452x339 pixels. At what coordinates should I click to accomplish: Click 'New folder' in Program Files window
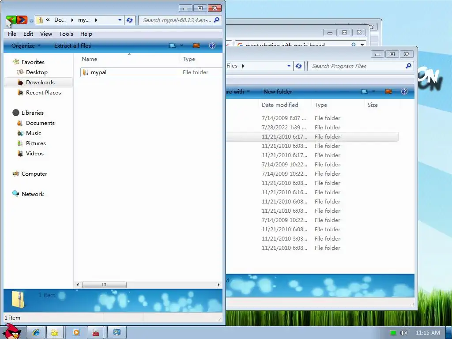click(x=278, y=92)
